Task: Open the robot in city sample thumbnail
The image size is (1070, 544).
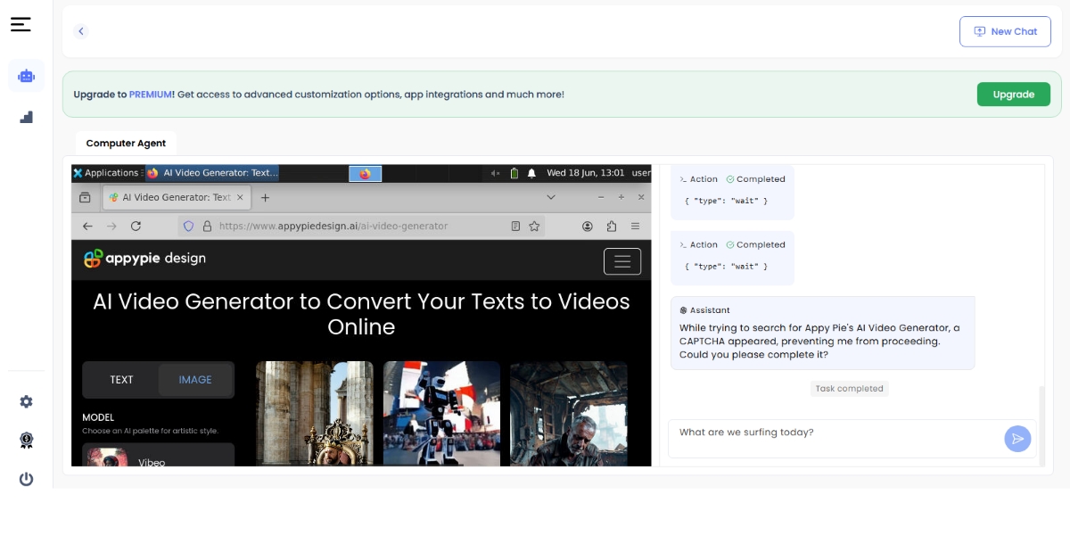Action: pyautogui.click(x=441, y=414)
